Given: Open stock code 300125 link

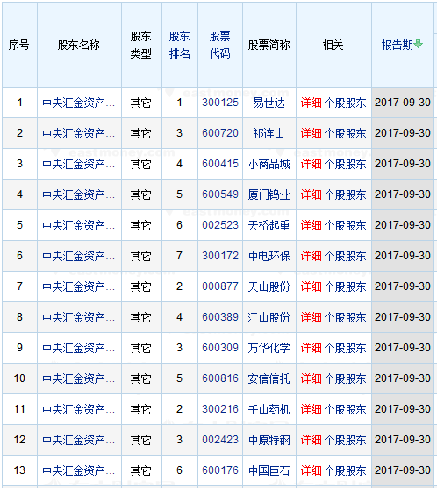Looking at the screenshot, I should click(220, 103).
